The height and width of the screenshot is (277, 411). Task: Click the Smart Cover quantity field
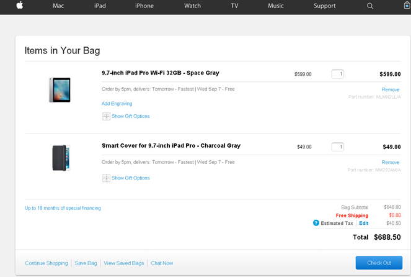(x=338, y=147)
